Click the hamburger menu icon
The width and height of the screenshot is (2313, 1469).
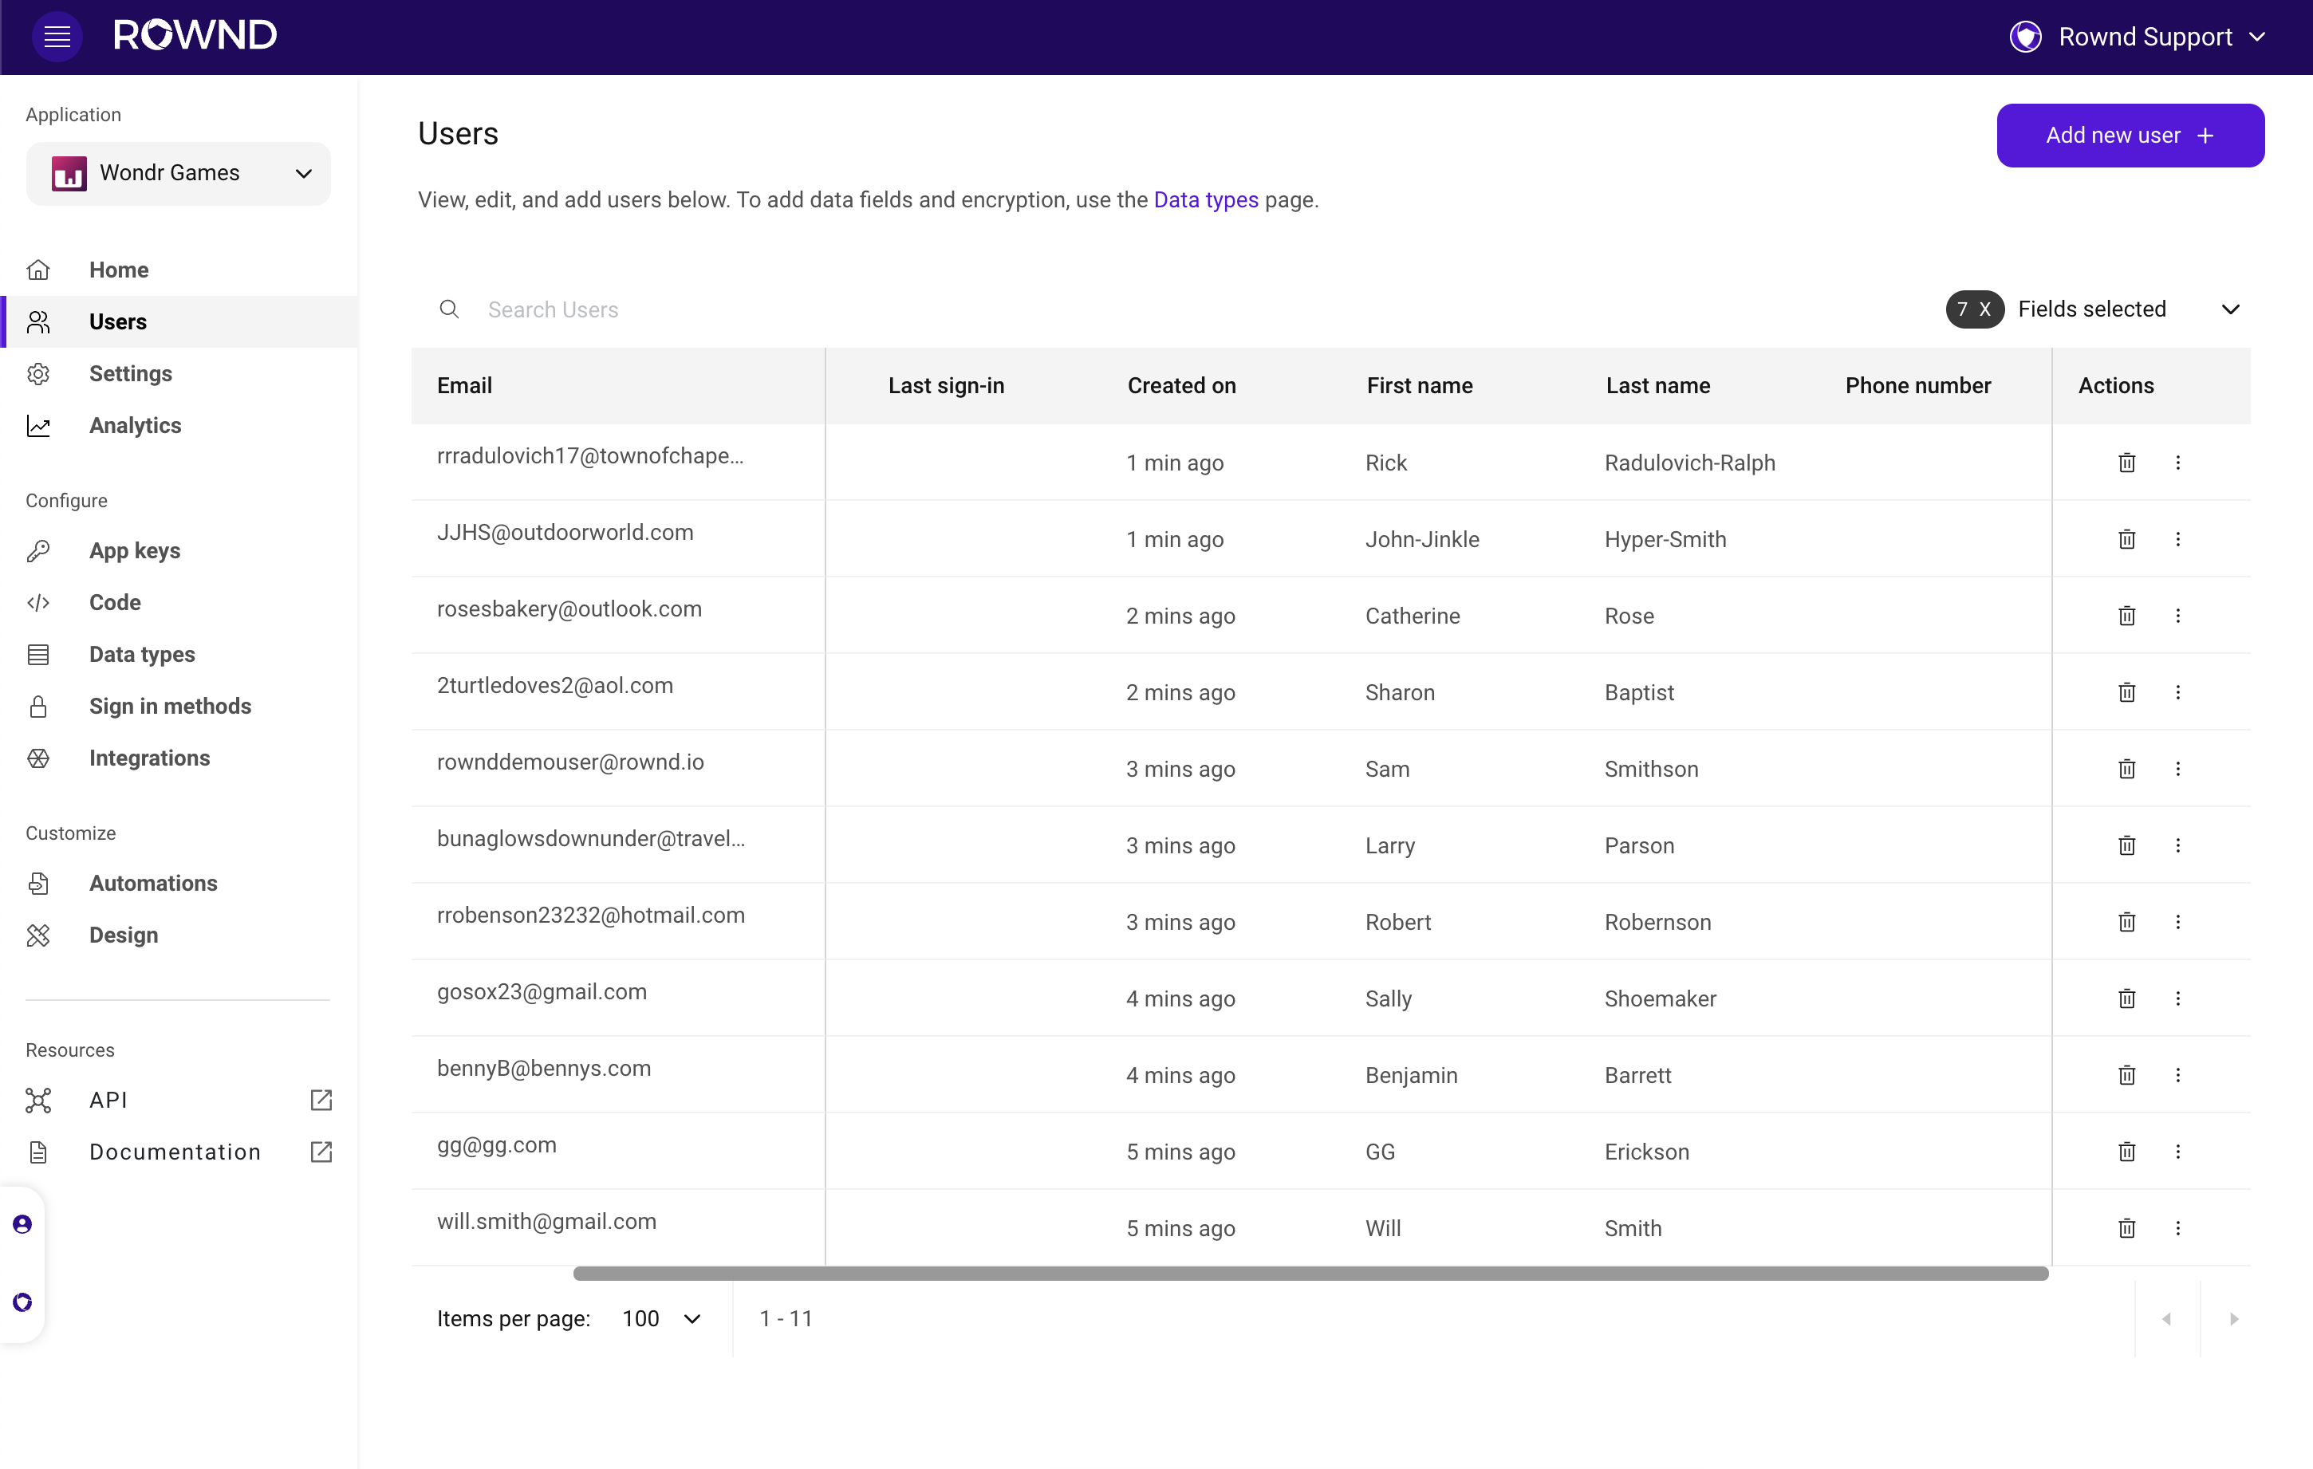pos(57,37)
